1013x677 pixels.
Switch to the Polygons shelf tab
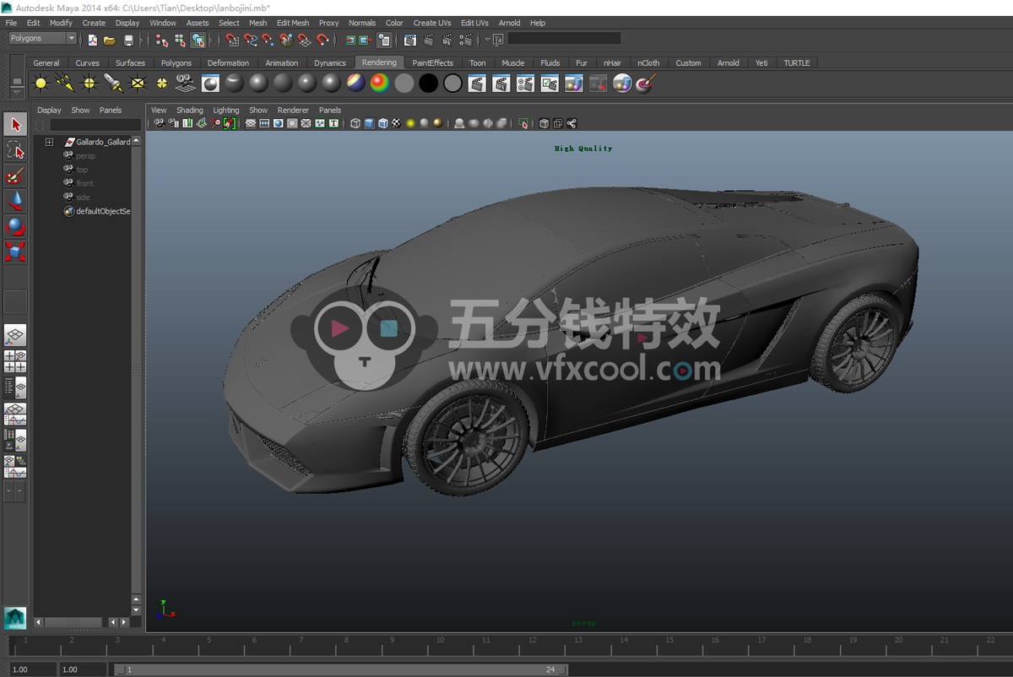[176, 62]
